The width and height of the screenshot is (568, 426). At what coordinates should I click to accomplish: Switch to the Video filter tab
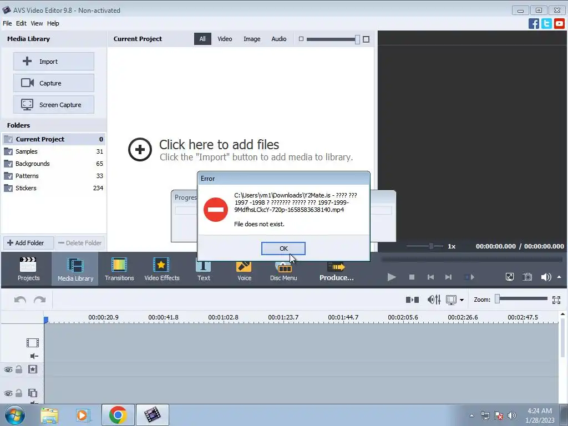pyautogui.click(x=225, y=39)
